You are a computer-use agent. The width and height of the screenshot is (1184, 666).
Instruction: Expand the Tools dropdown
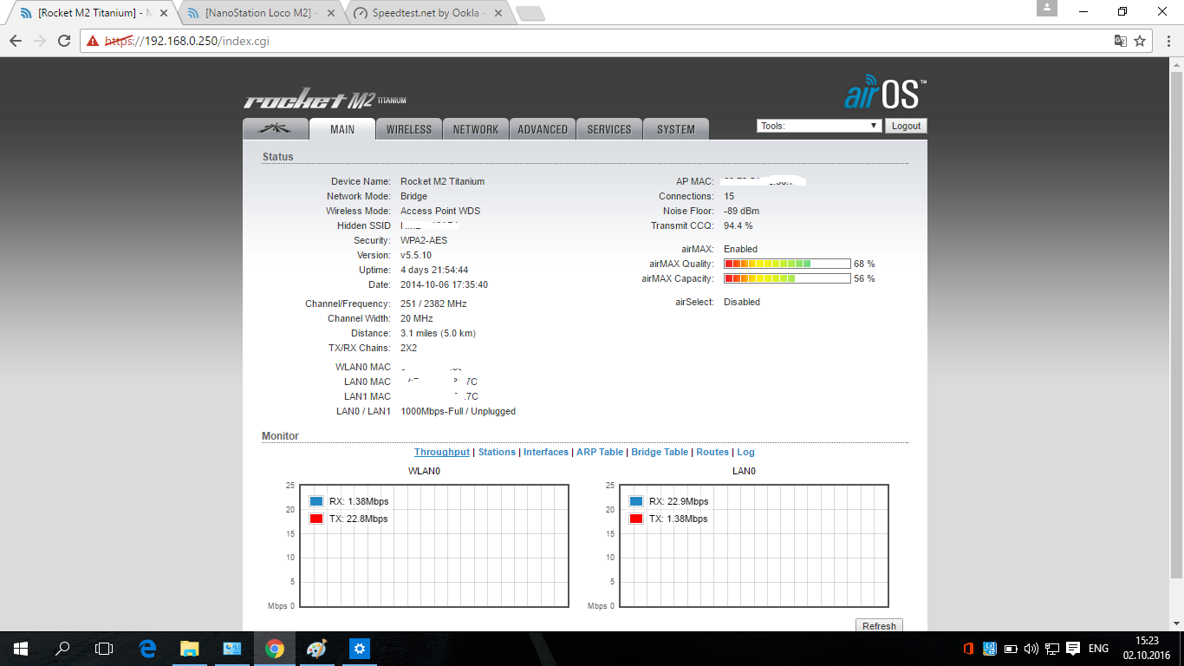pos(820,126)
